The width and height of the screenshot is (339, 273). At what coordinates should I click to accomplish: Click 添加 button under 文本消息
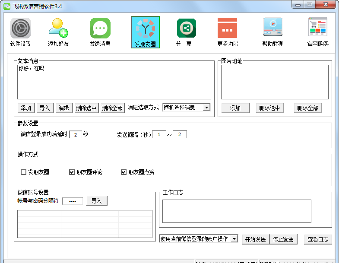pos(26,108)
